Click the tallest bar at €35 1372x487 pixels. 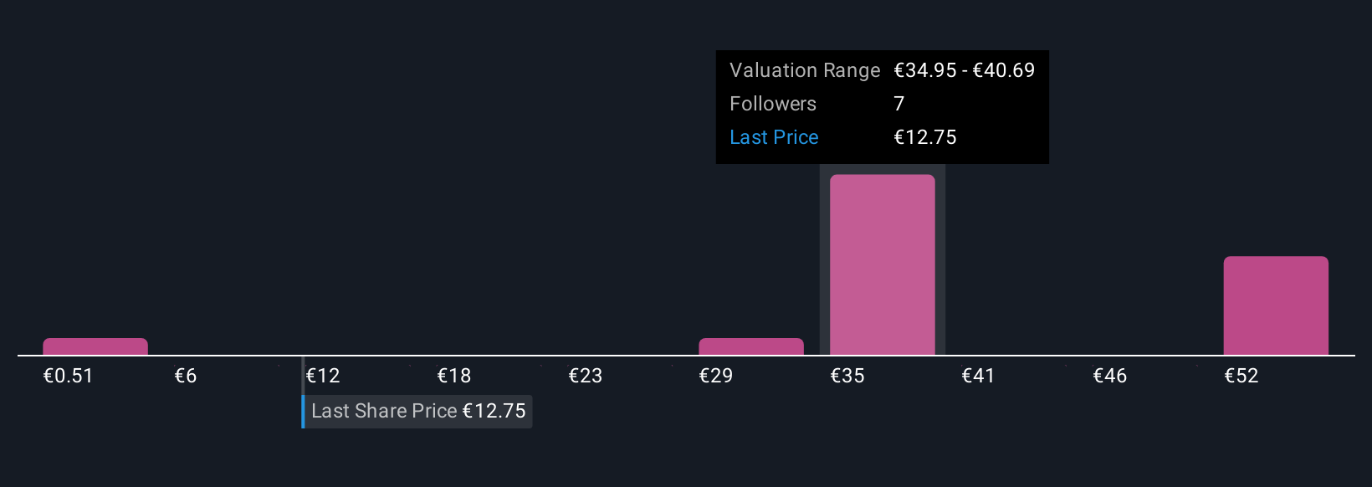pos(882,264)
